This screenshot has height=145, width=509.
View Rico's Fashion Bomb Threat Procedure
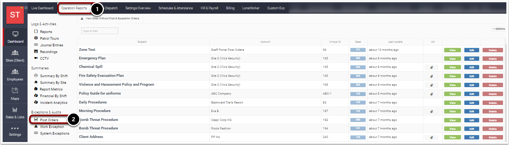pos(452,128)
